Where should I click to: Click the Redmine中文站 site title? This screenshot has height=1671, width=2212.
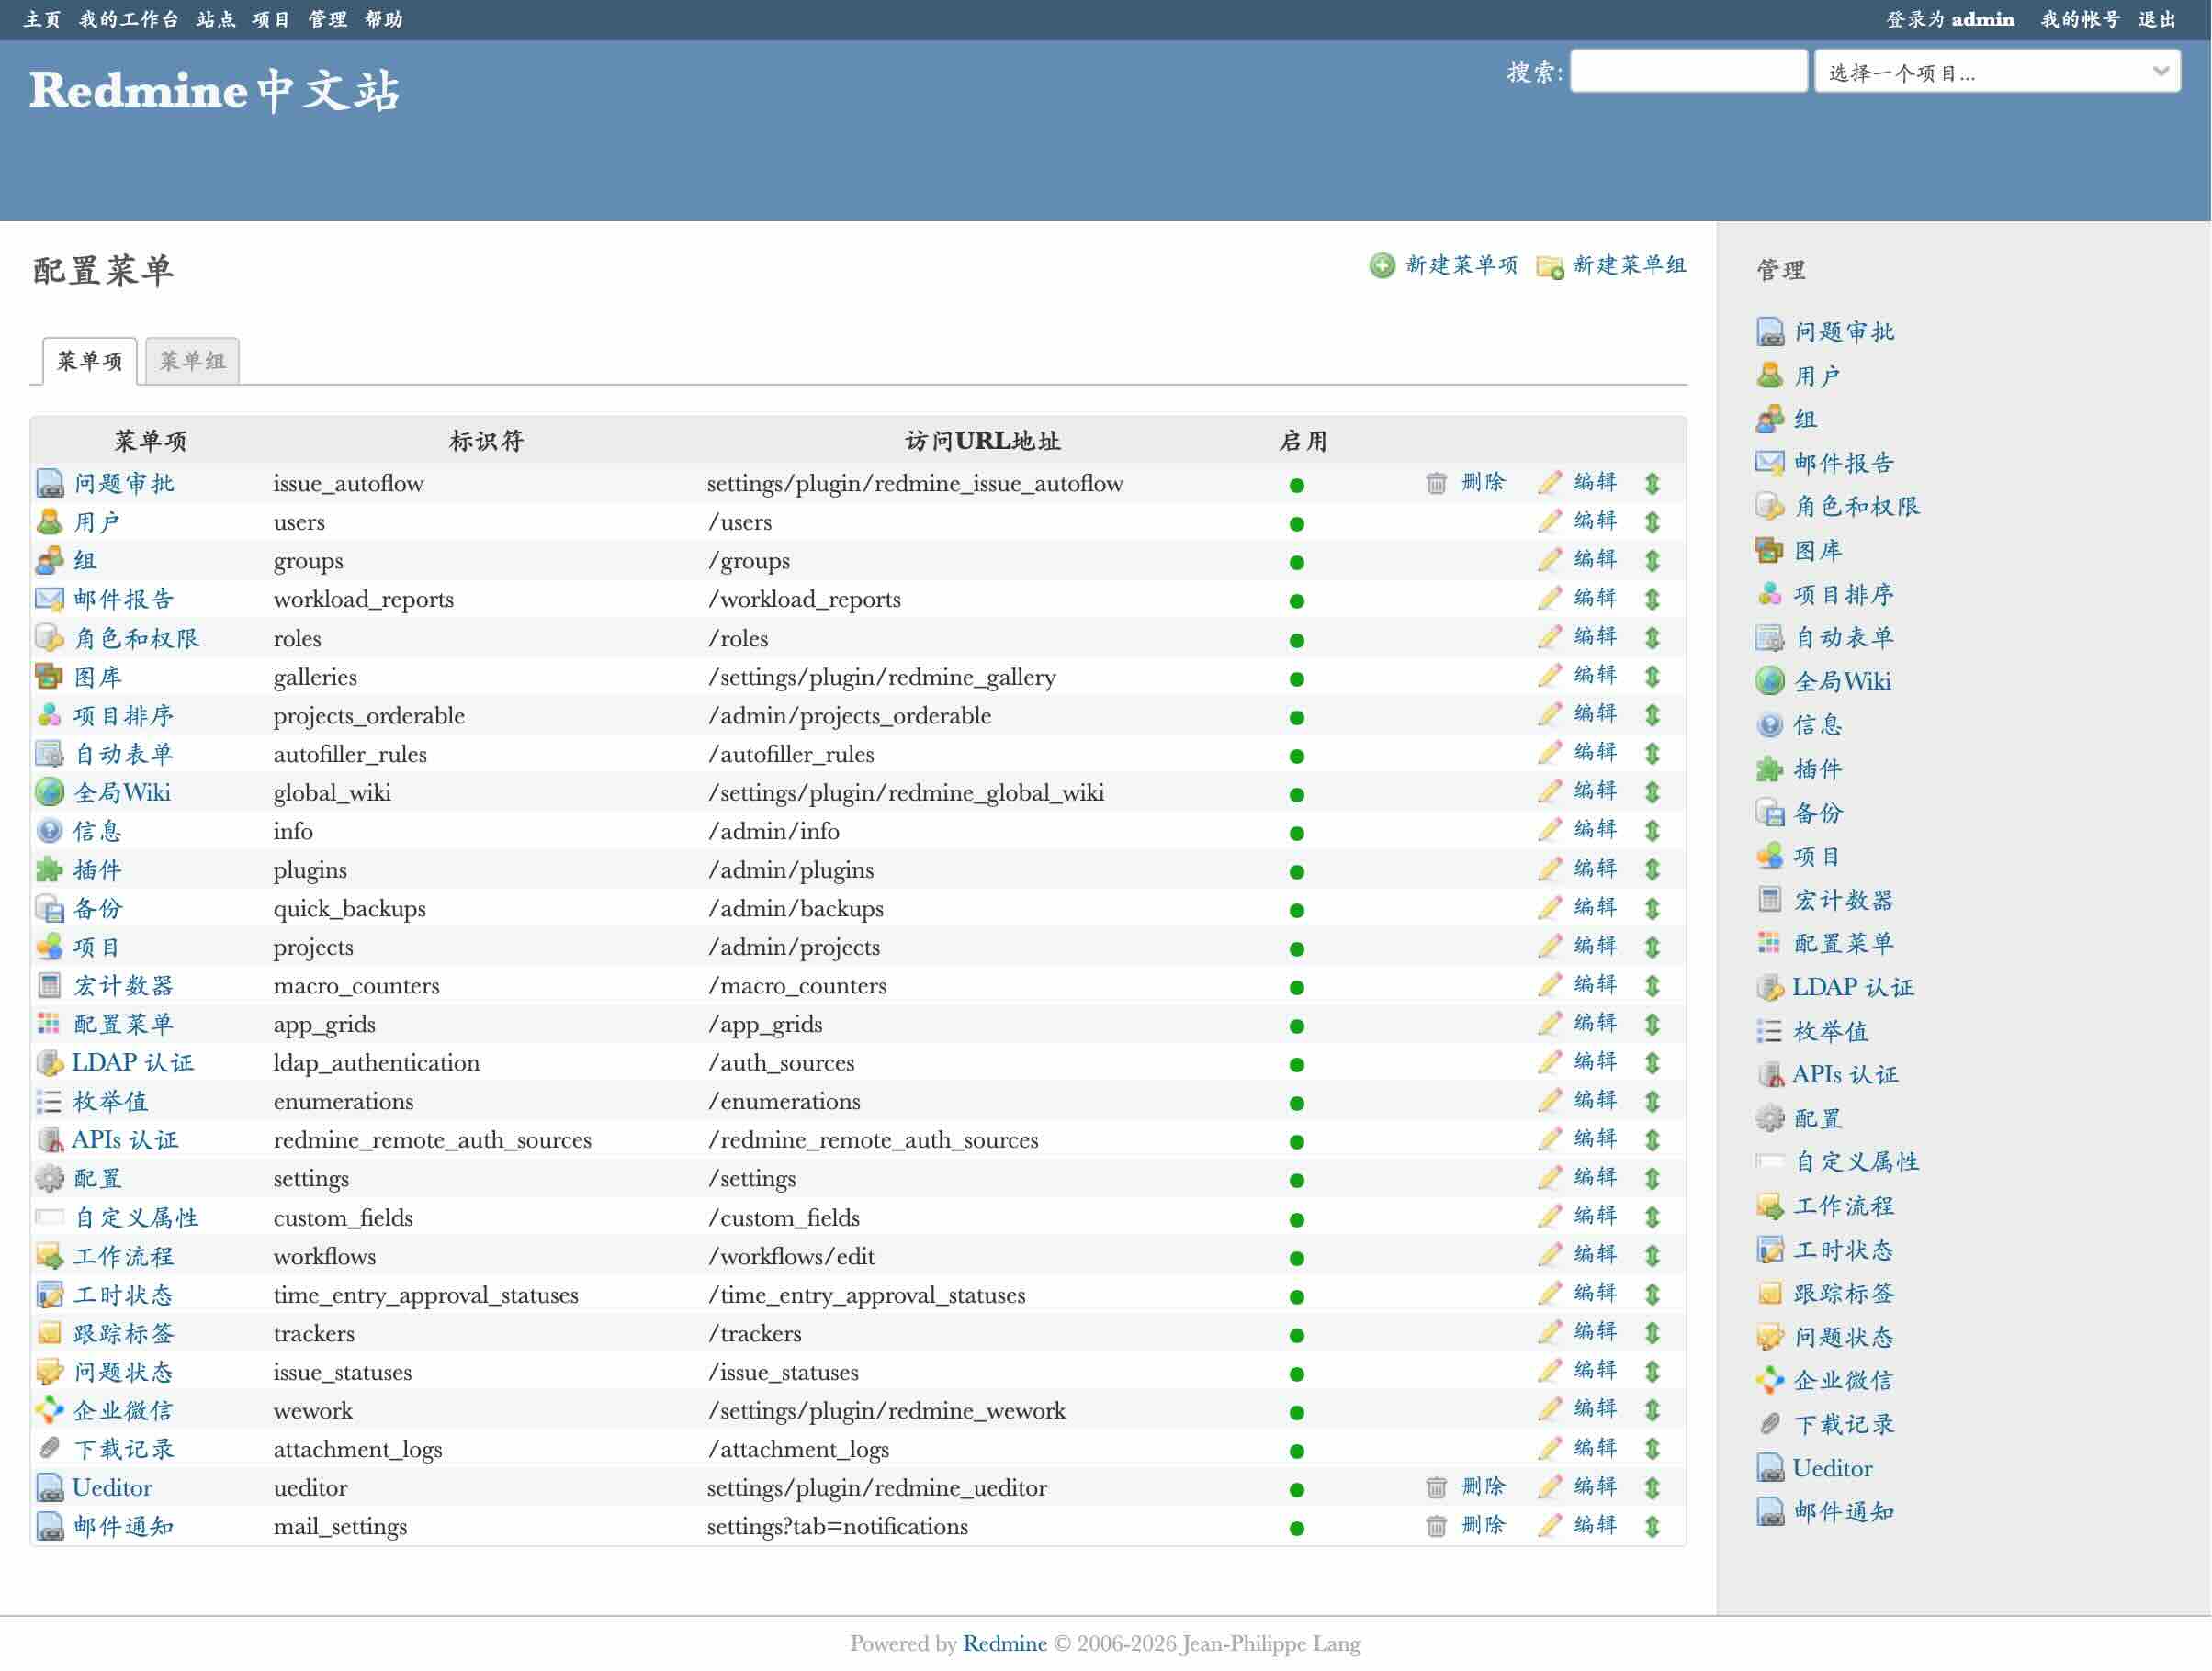[214, 91]
